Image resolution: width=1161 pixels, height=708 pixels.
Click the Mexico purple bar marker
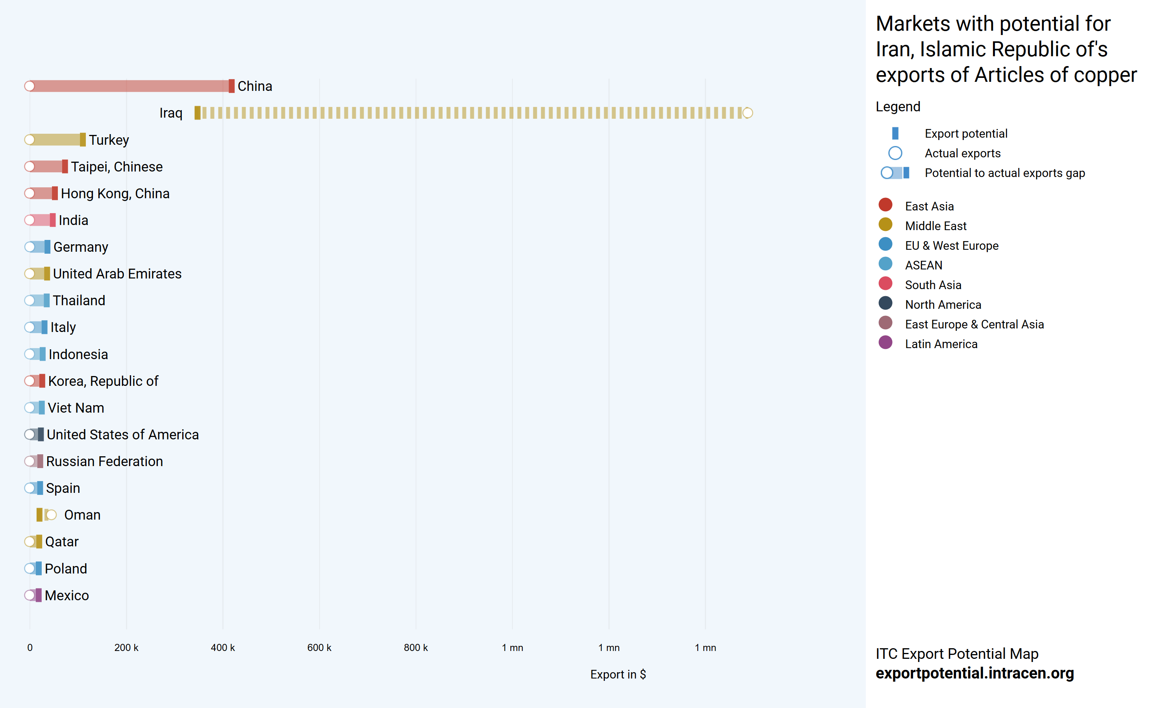[39, 596]
